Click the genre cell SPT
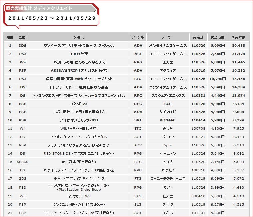Screen dimensions: 253x217 tap(138, 120)
